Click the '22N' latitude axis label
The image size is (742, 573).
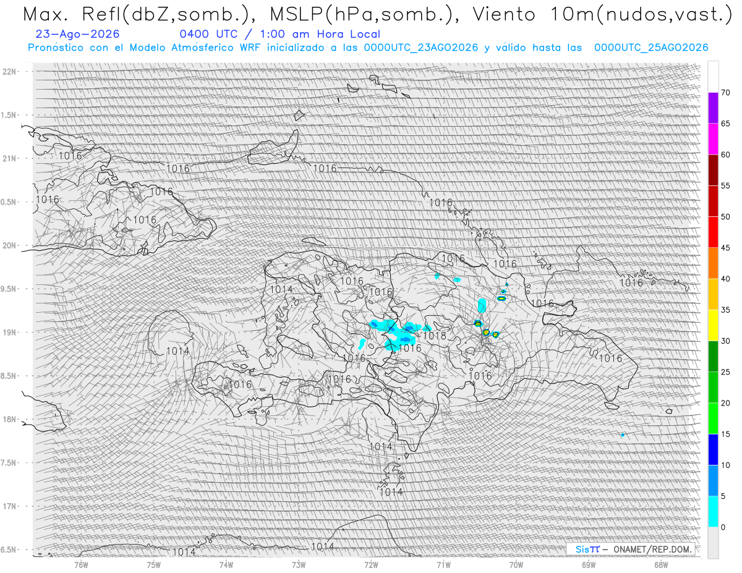tap(9, 72)
